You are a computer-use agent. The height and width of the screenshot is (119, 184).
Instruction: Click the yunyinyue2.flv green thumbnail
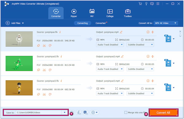[19, 64]
